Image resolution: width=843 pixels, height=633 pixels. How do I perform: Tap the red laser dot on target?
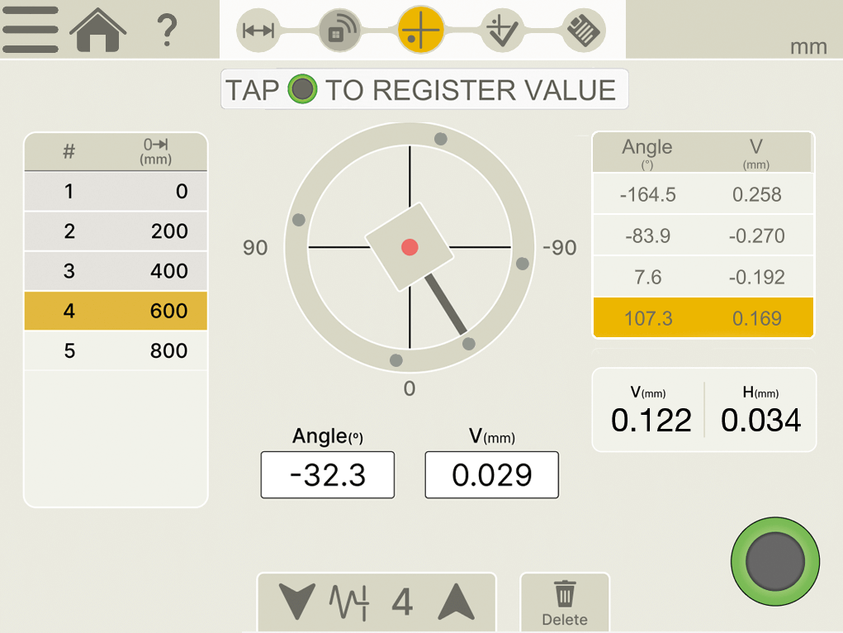410,246
